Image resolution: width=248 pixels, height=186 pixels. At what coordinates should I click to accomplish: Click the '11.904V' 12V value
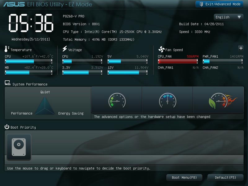click(x=141, y=68)
